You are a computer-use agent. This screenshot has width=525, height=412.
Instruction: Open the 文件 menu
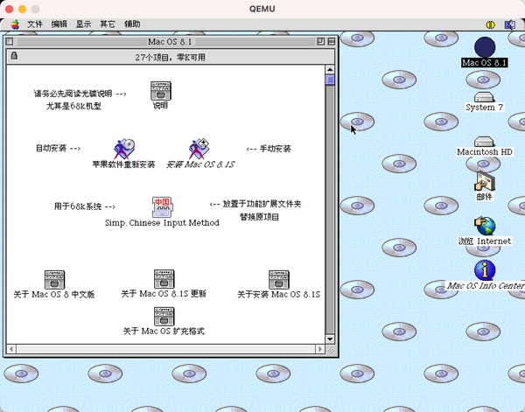[x=35, y=24]
